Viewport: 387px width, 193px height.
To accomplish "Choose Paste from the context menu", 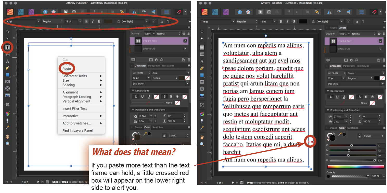I will pos(67,69).
